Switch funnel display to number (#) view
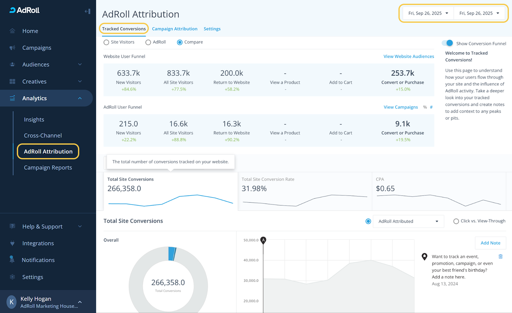The width and height of the screenshot is (512, 313). (431, 107)
